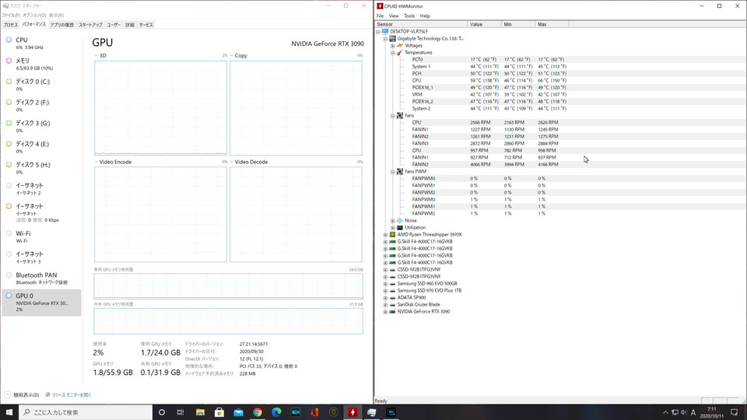Open the notification center icon
Viewport: 747px width, 420px height.
(734, 412)
